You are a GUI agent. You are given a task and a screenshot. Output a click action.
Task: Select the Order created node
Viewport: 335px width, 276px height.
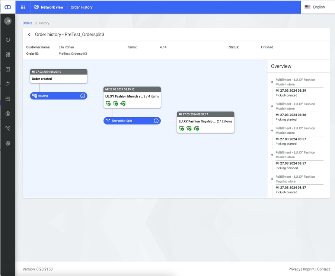click(x=58, y=79)
